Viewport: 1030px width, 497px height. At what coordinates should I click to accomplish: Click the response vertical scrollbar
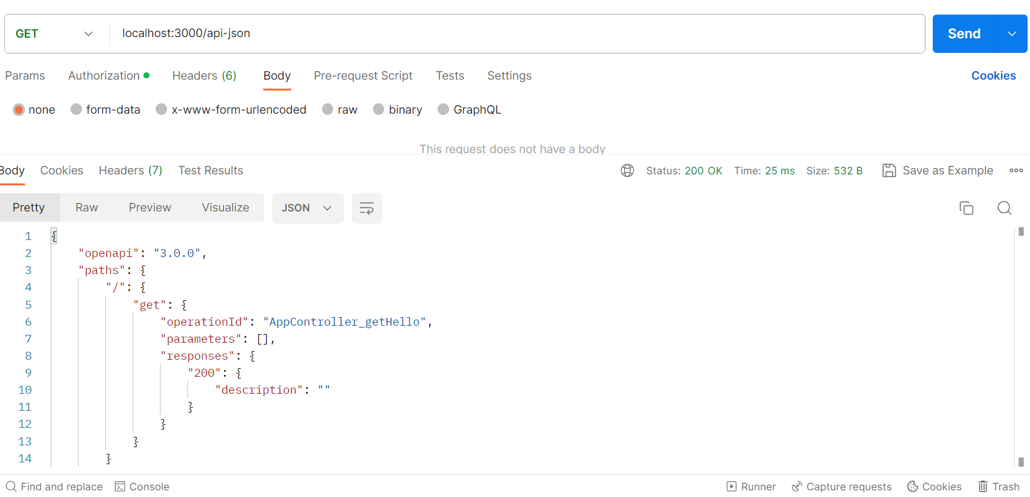[1021, 346]
